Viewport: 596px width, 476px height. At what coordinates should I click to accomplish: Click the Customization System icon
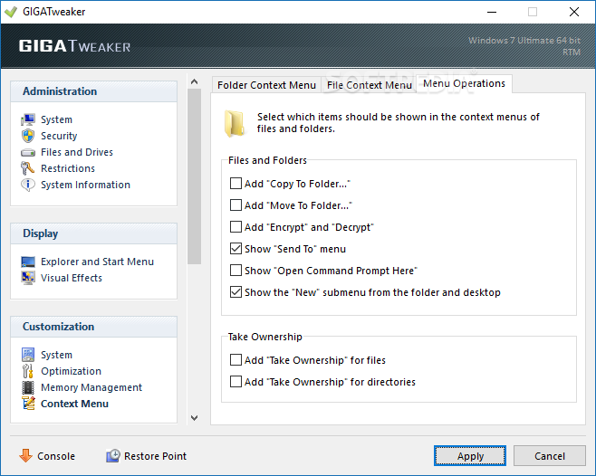tap(28, 355)
